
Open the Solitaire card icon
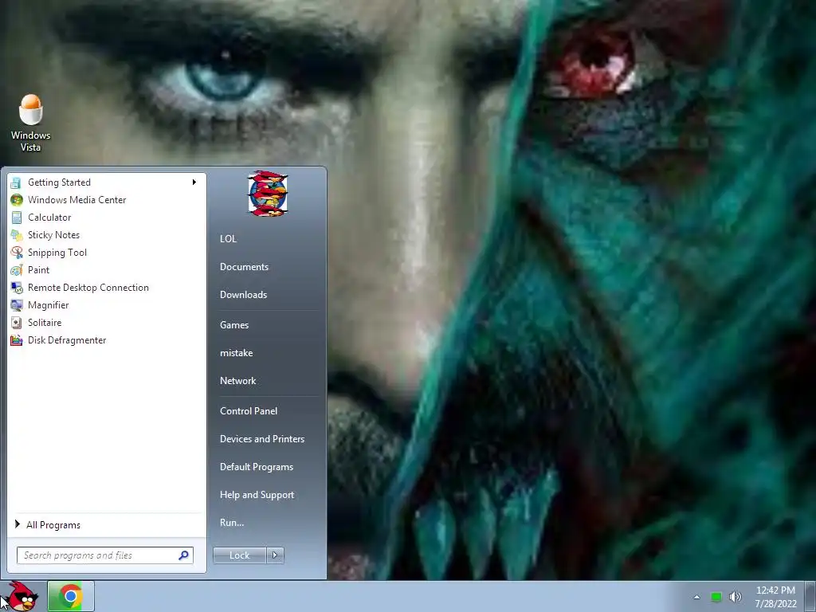click(x=16, y=323)
